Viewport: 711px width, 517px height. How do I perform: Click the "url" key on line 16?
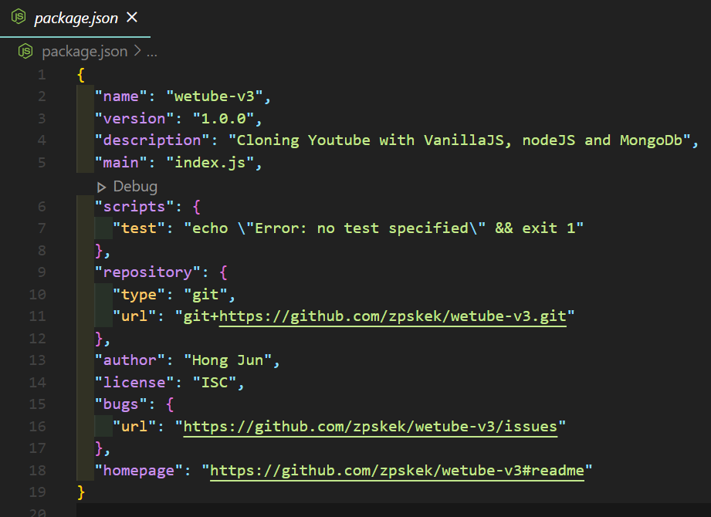(134, 427)
